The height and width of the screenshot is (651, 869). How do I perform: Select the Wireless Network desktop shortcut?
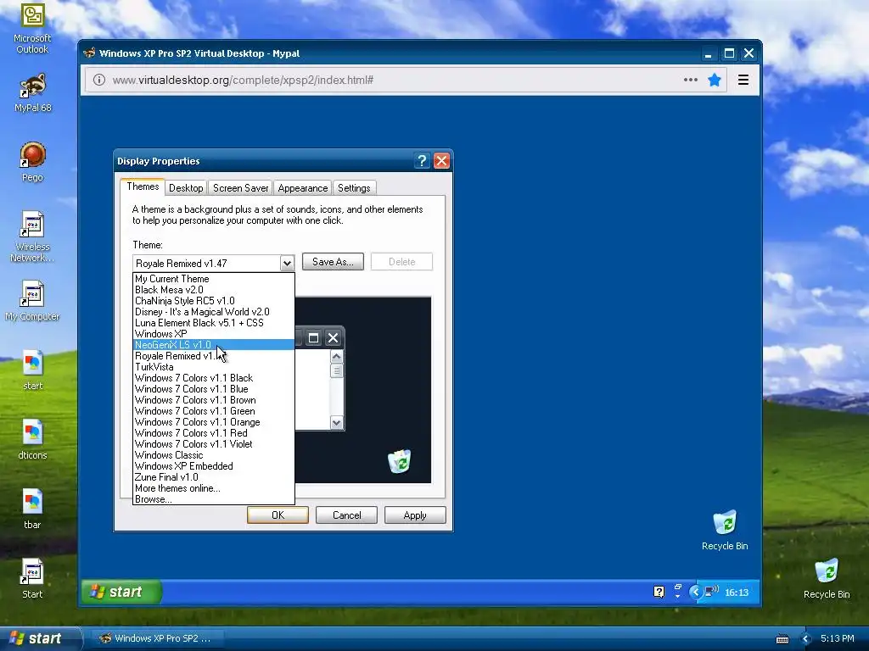click(32, 236)
